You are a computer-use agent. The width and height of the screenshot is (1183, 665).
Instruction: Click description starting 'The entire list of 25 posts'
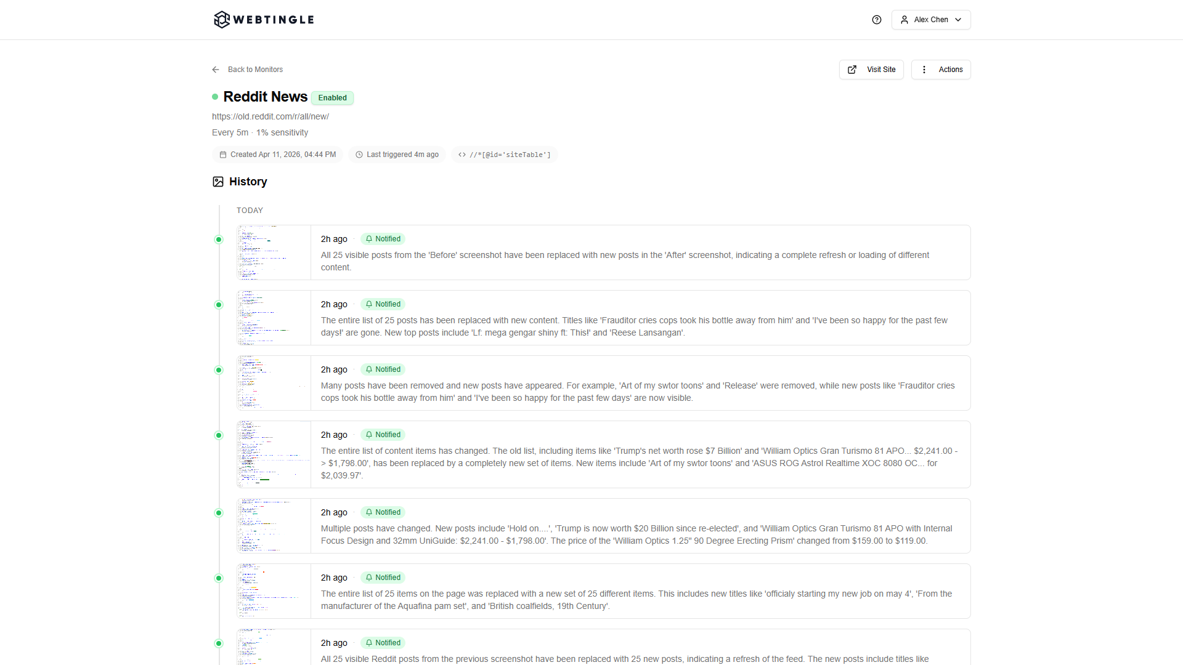pos(634,326)
